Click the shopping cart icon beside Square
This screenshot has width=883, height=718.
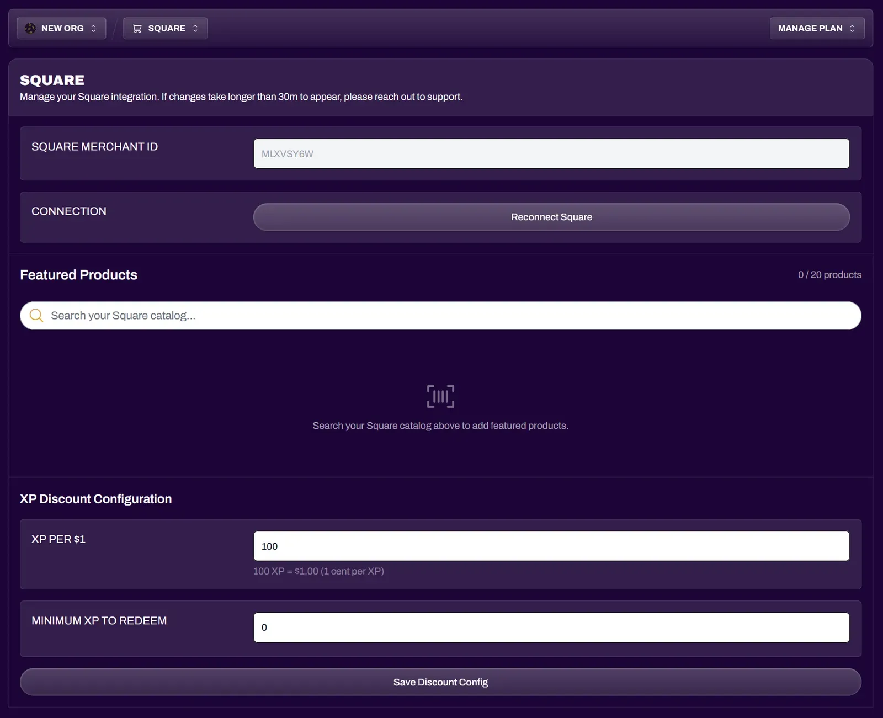click(137, 28)
